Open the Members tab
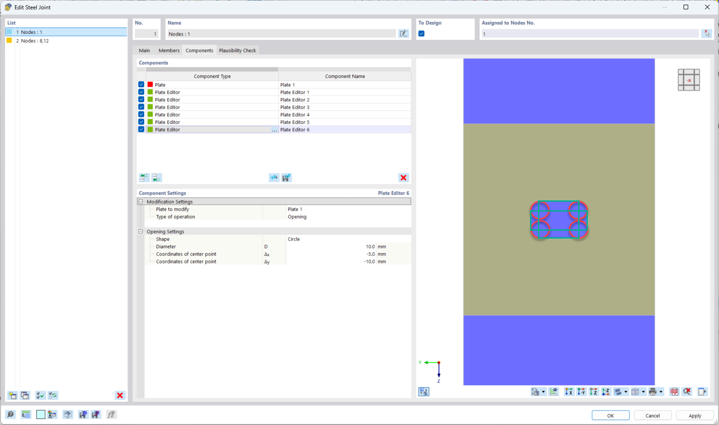Image resolution: width=719 pixels, height=425 pixels. coord(169,50)
